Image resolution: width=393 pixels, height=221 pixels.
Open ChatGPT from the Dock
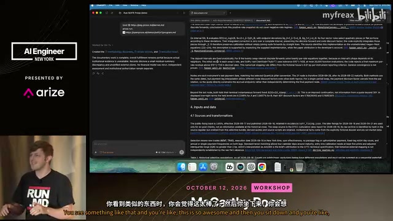coord(251,167)
